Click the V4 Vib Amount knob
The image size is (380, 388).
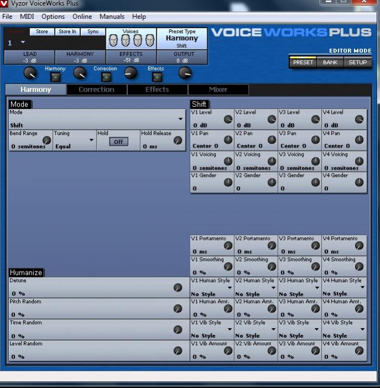point(359,351)
